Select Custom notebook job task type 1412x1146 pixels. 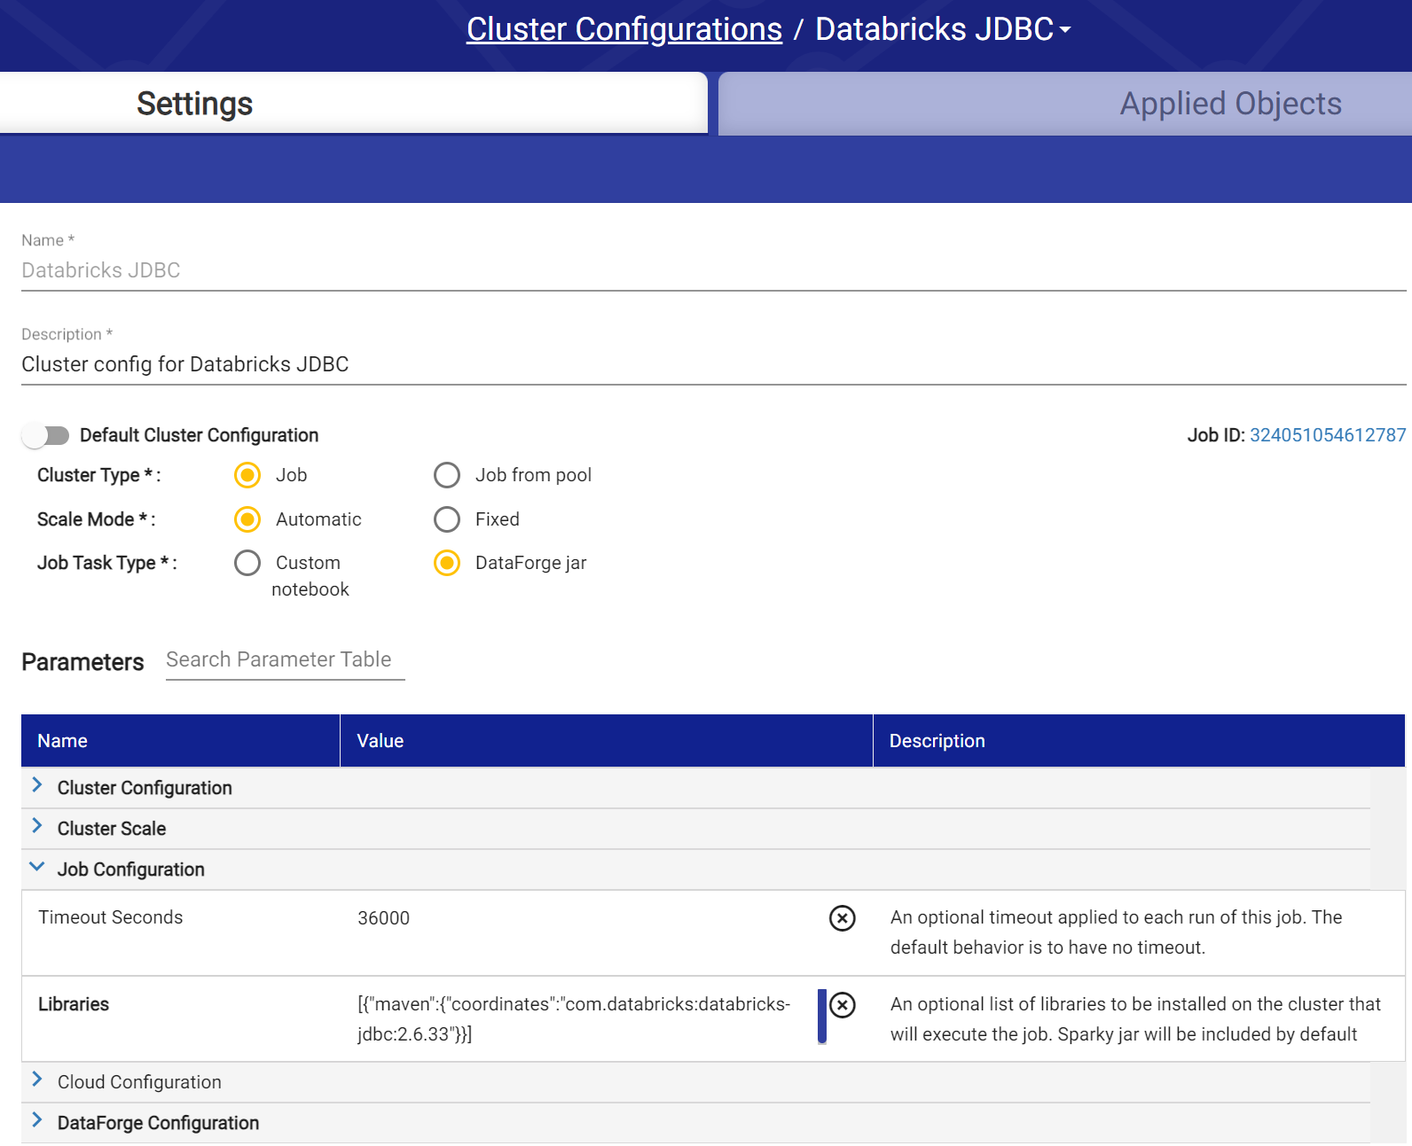click(x=247, y=563)
